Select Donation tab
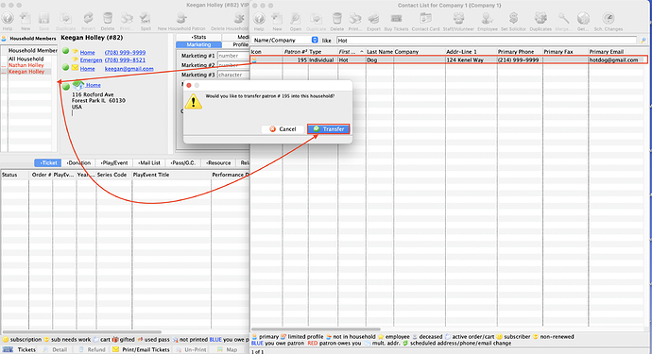Screen dimensions: 652x354 coord(78,163)
